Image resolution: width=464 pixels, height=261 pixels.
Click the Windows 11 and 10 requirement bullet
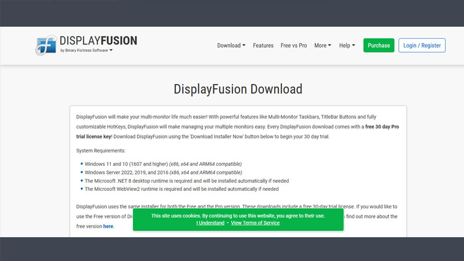tap(162, 164)
